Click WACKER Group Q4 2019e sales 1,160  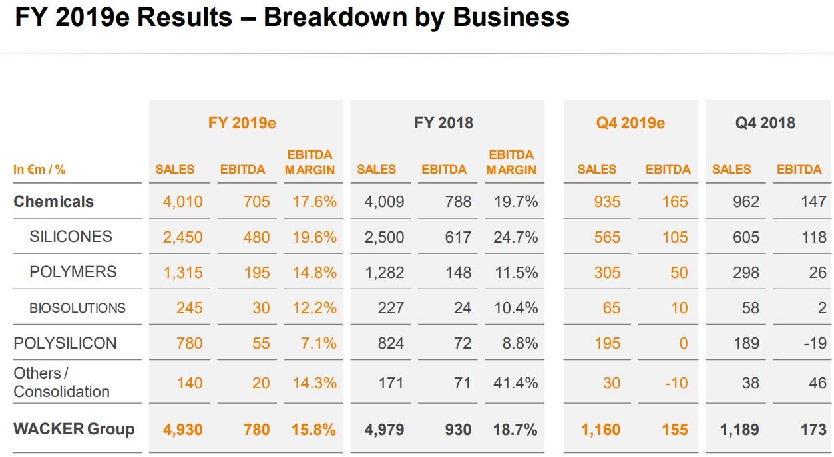click(600, 430)
